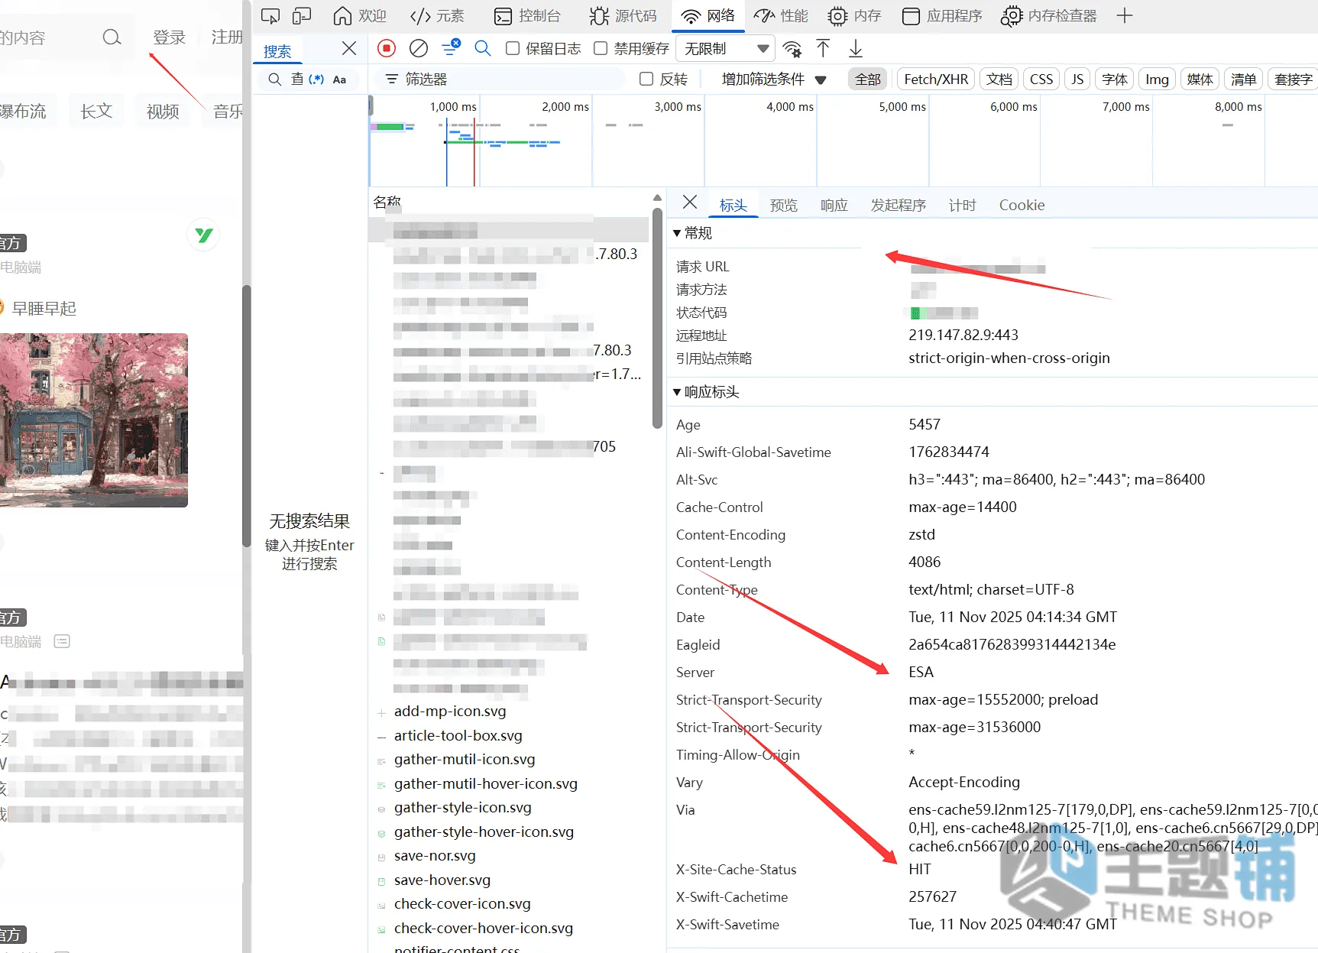Open the Memory Inspector (内存检查器) tab

[1049, 16]
